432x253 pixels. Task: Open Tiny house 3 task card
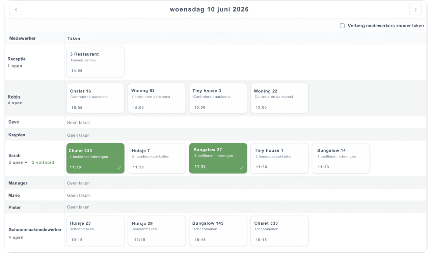point(218,98)
